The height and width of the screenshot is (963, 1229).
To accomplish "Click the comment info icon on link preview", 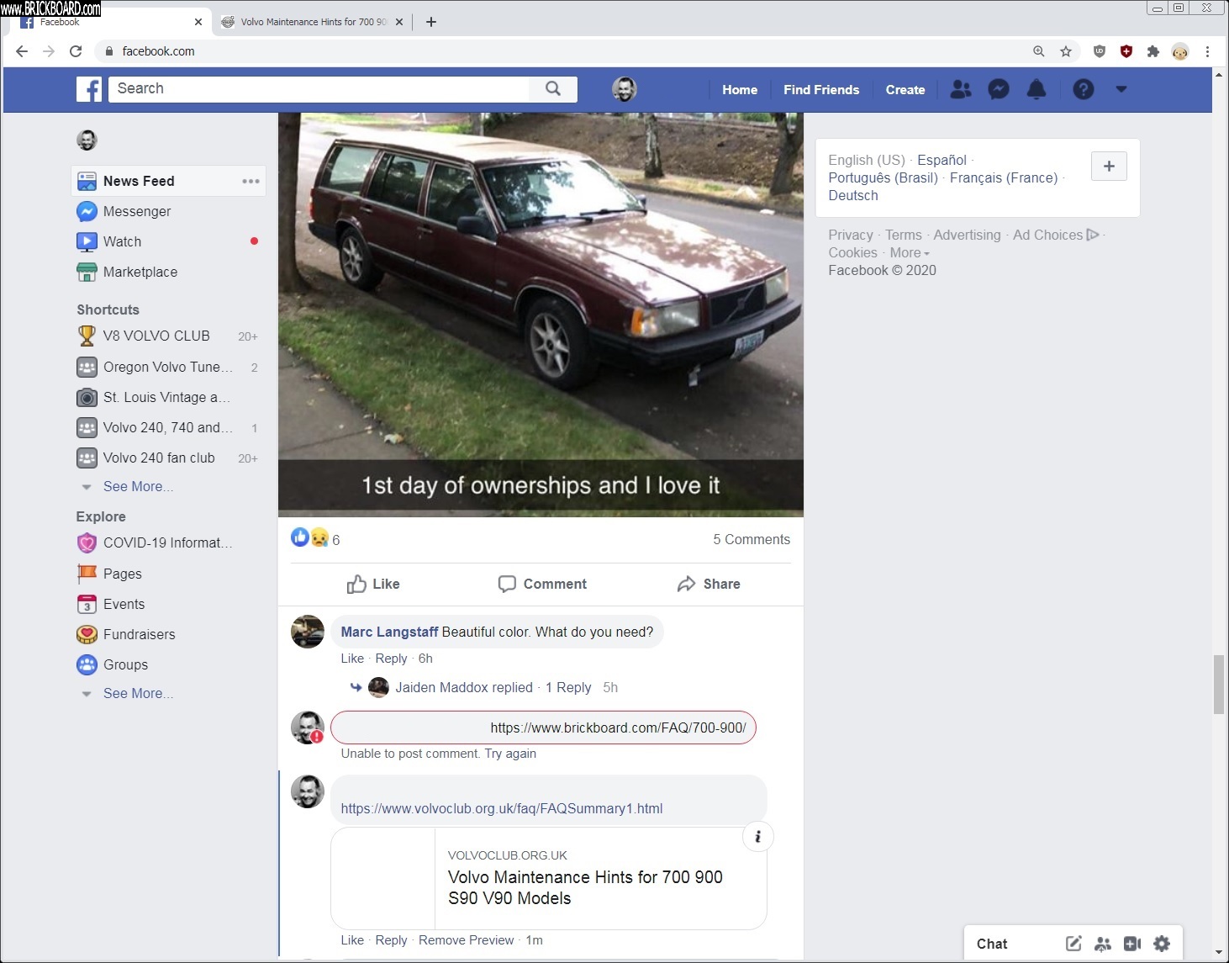I will point(757,836).
